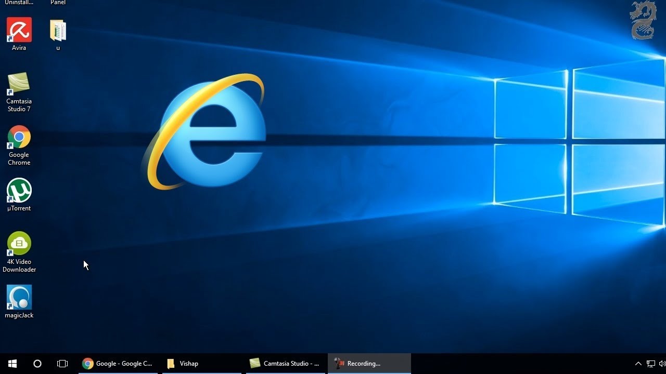This screenshot has width=666, height=374.
Task: Open the network status tray icon
Action: [x=650, y=364]
